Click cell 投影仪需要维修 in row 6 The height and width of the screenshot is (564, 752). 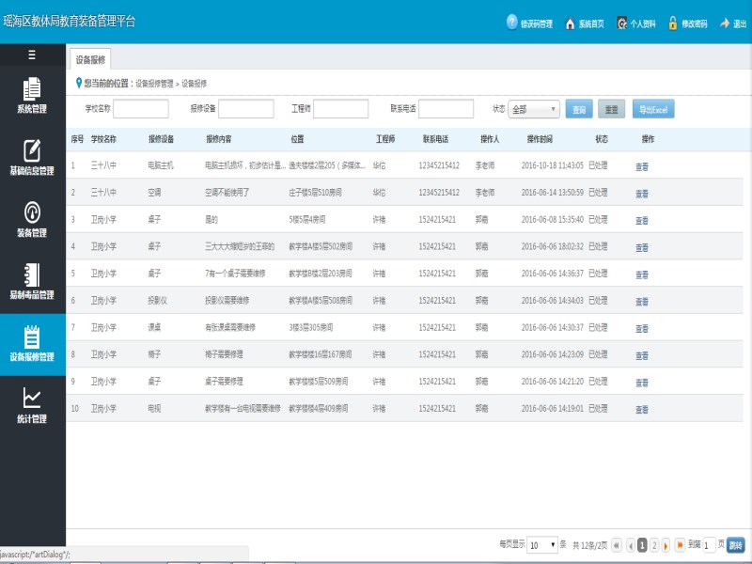pyautogui.click(x=227, y=301)
